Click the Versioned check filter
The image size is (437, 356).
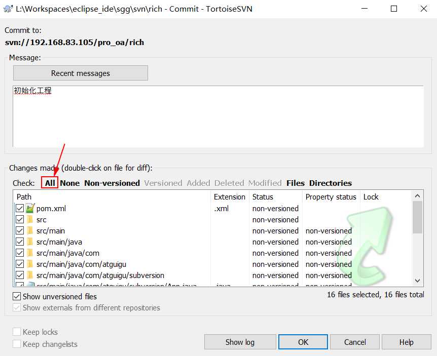163,183
